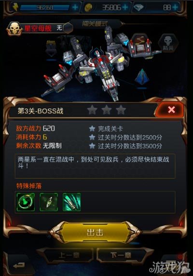Screen dimensions: 193x276
Task: View the blade shard drop item
Action: click(49, 202)
